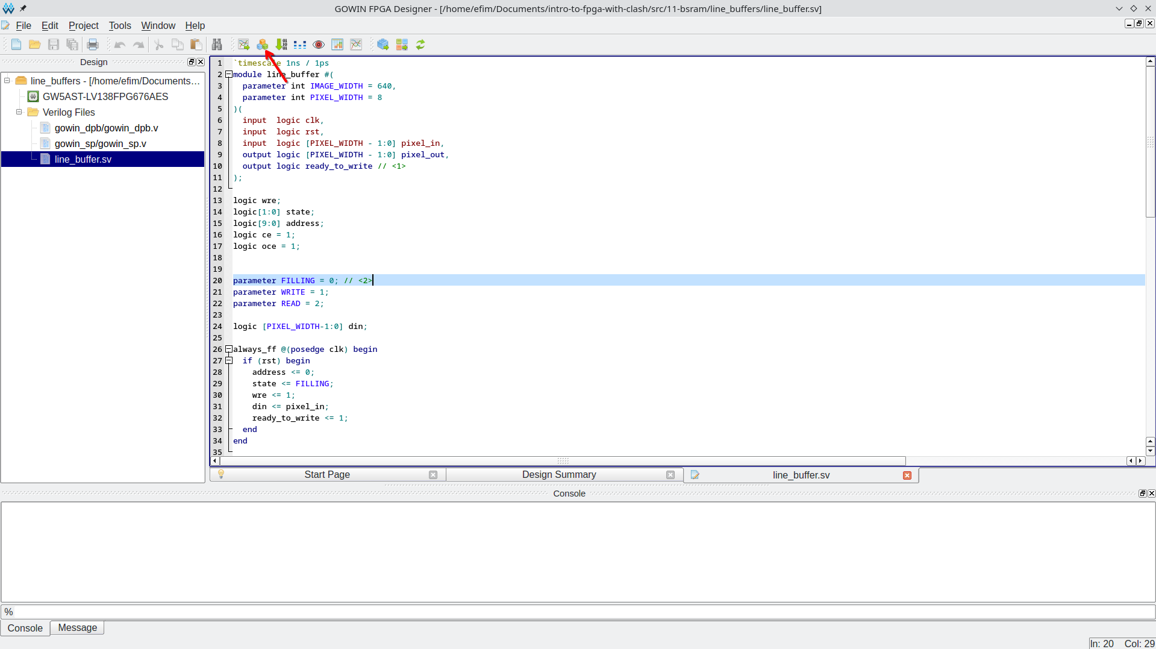
Task: Switch to the line_buffer.sv editor tab
Action: click(801, 475)
